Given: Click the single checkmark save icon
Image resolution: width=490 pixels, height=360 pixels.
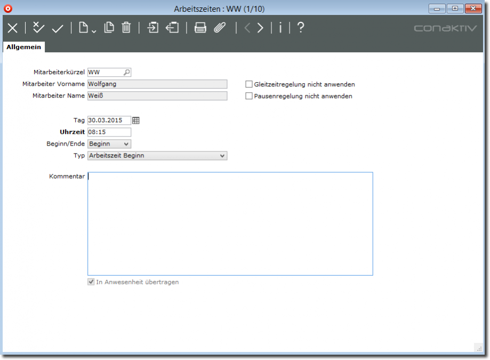Looking at the screenshot, I should click(58, 28).
